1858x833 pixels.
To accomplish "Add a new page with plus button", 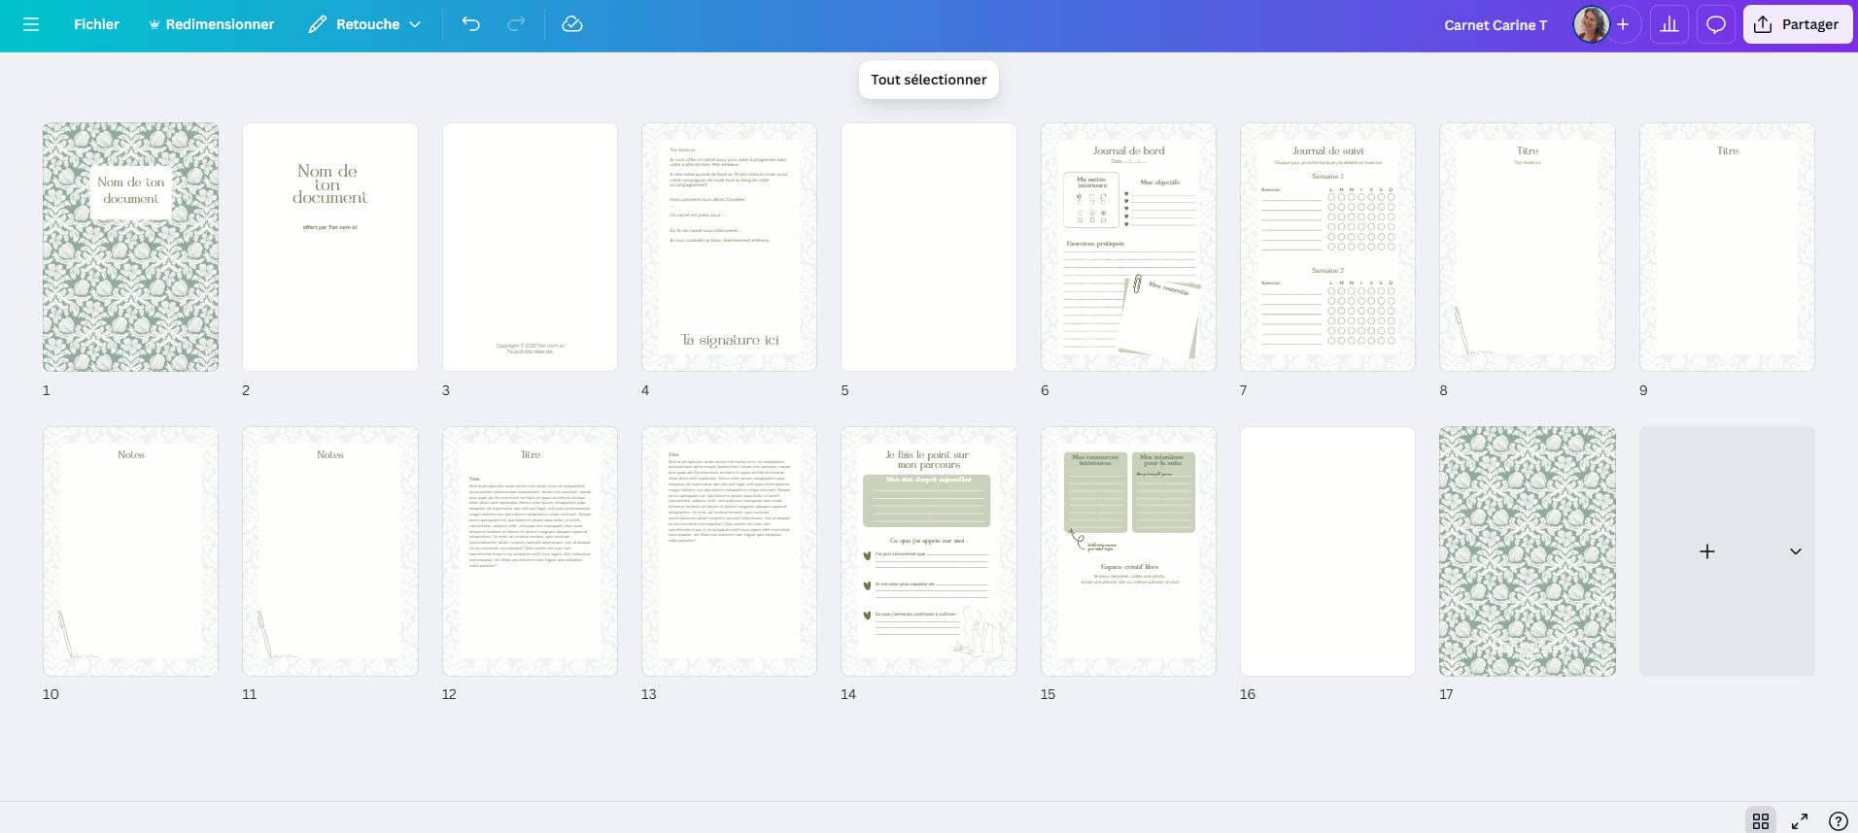I will pos(1706,551).
